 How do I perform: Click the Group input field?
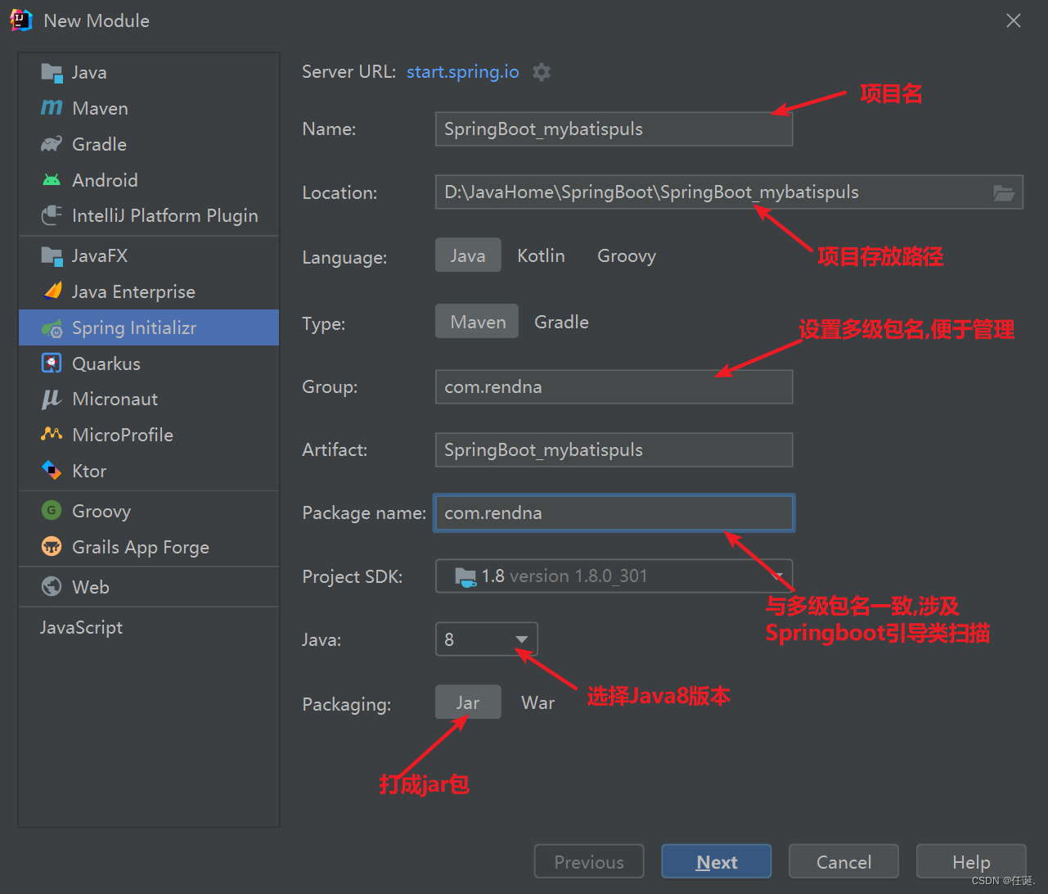click(x=614, y=386)
